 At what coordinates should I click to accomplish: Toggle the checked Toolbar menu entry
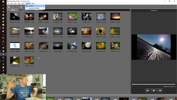(x=35, y=6)
